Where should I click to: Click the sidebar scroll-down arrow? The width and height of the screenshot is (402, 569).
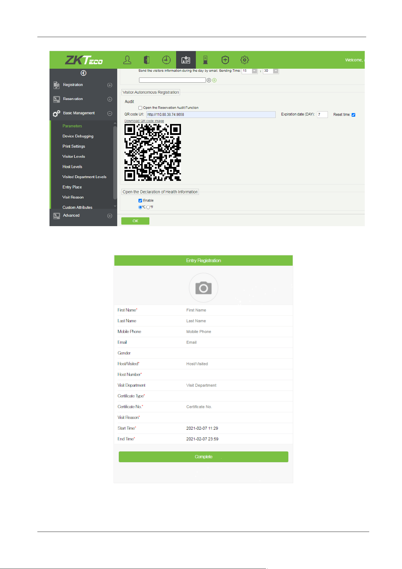click(115, 206)
